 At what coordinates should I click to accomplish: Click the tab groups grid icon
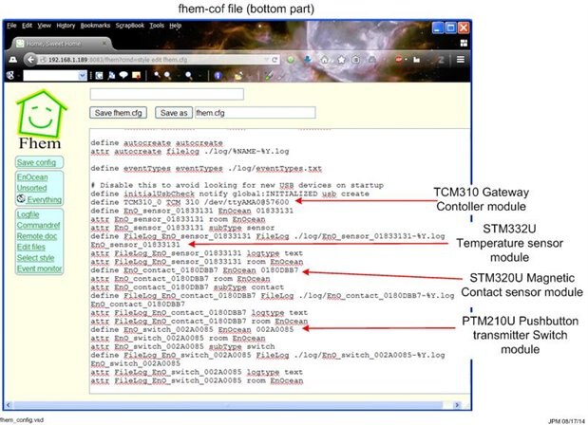[x=464, y=43]
